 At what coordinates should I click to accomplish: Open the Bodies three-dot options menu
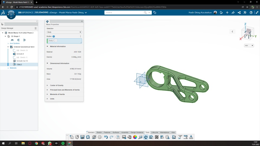click(80, 36)
